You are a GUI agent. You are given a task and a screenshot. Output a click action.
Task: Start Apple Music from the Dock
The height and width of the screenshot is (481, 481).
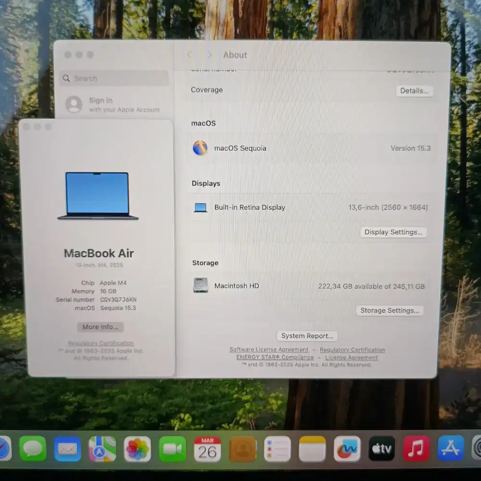pos(416,448)
